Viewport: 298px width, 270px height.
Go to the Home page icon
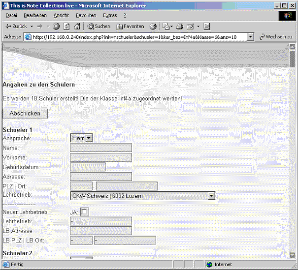(77, 26)
